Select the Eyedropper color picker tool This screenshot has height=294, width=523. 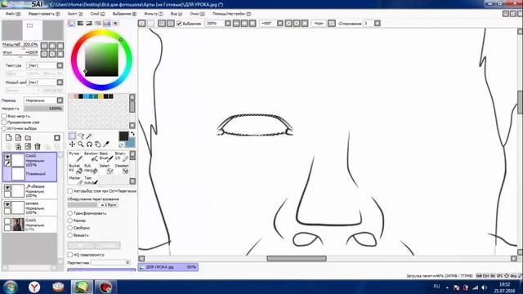106,145
